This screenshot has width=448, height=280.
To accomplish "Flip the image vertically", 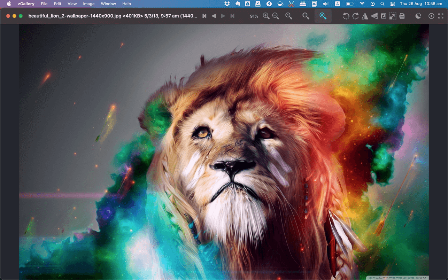I will coord(374,16).
